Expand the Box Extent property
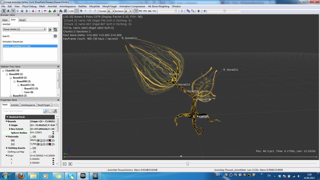Image resolution: width=320 pixels, height=180 pixels. click(10, 129)
